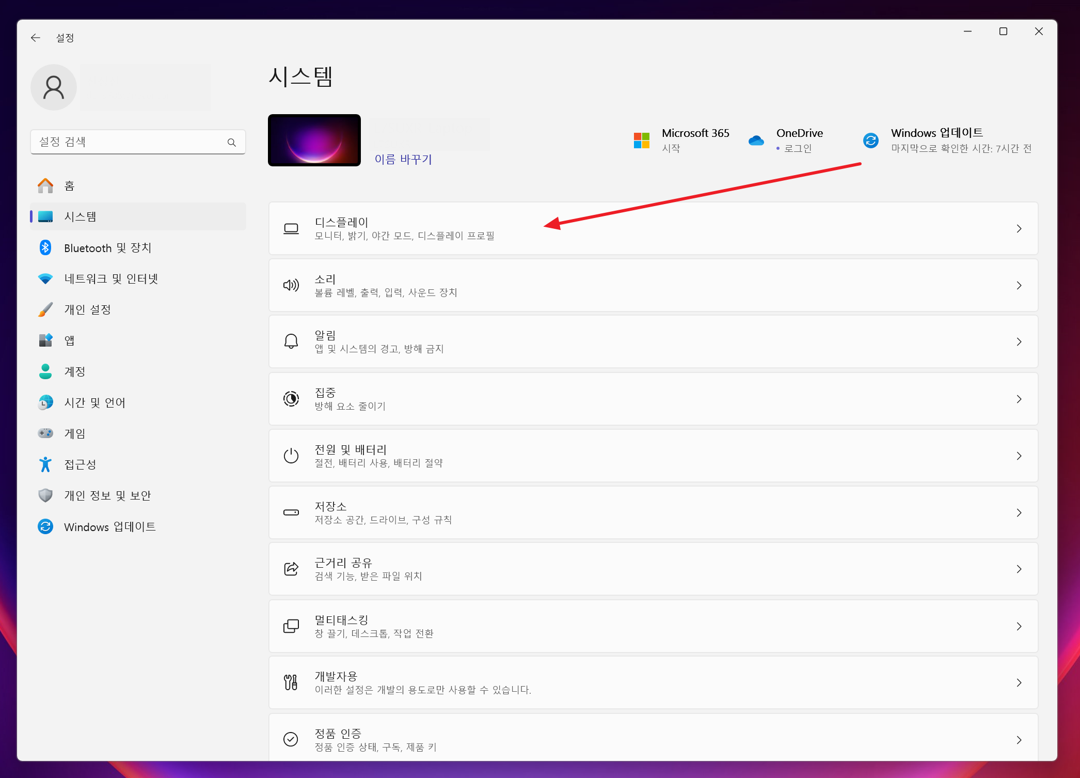Viewport: 1080px width, 778px height.
Task: Click the 개인 설정 paintbrush icon
Action: pyautogui.click(x=45, y=310)
